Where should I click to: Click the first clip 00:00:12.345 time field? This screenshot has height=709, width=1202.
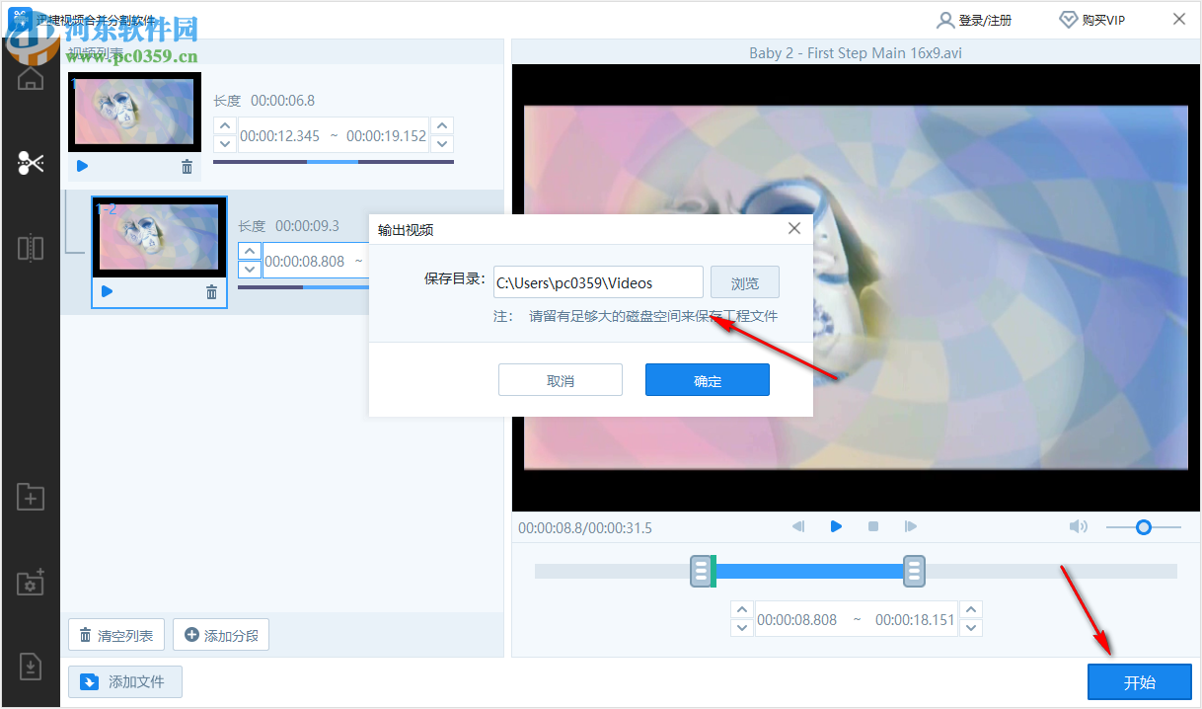[x=280, y=136]
